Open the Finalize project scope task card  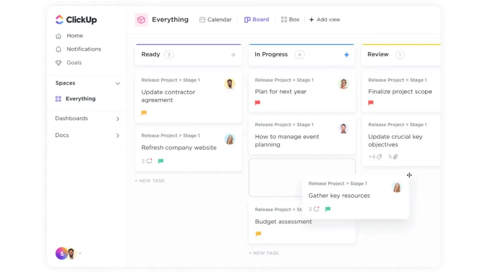point(400,92)
